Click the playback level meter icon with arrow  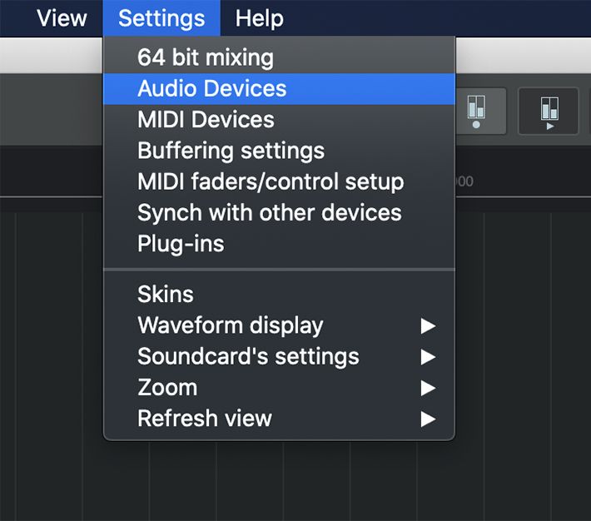(x=549, y=112)
